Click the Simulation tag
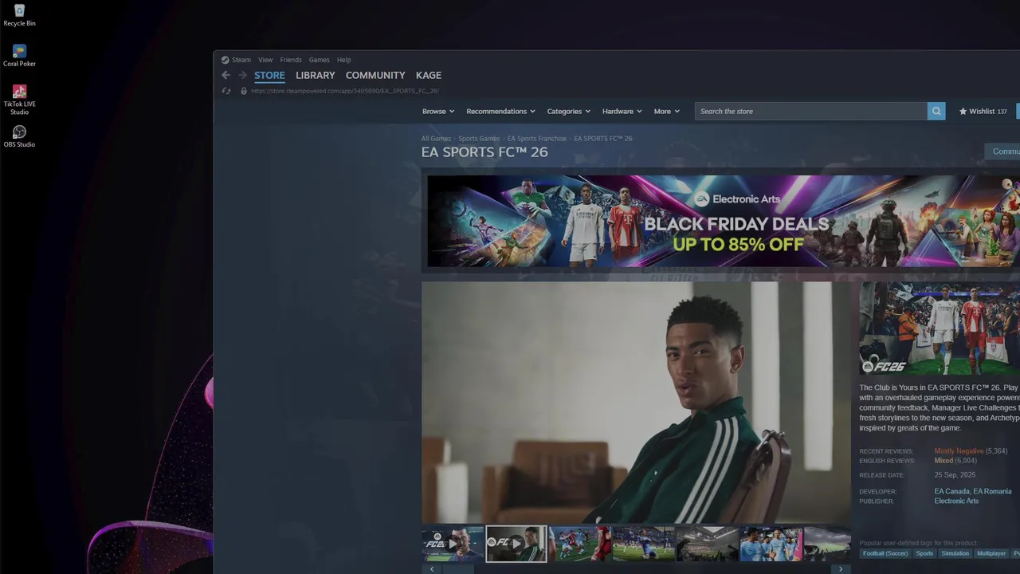The width and height of the screenshot is (1020, 574). coord(955,553)
